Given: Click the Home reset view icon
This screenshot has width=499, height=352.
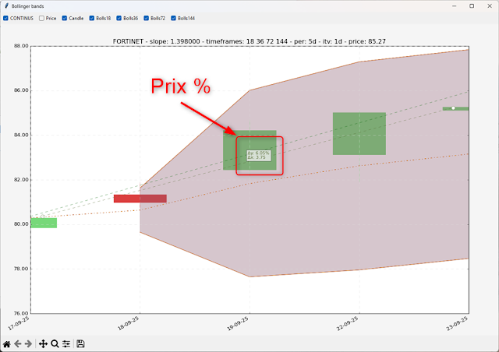Looking at the screenshot, I should click(x=7, y=343).
